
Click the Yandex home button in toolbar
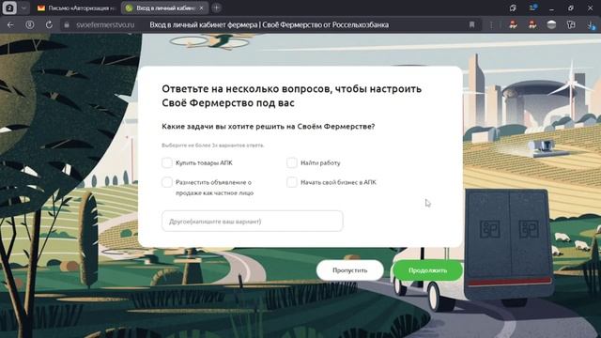pos(30,25)
